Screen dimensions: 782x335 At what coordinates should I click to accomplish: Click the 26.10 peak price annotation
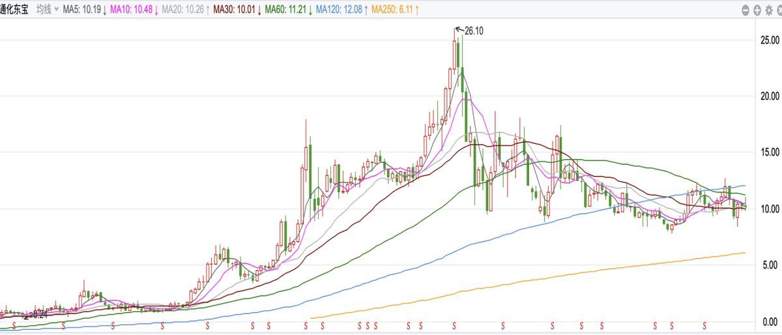pos(472,30)
